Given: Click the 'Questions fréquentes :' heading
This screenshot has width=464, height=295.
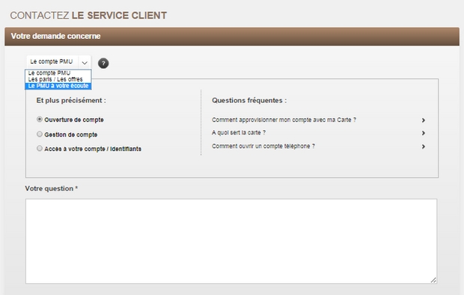Looking at the screenshot, I should 249,100.
